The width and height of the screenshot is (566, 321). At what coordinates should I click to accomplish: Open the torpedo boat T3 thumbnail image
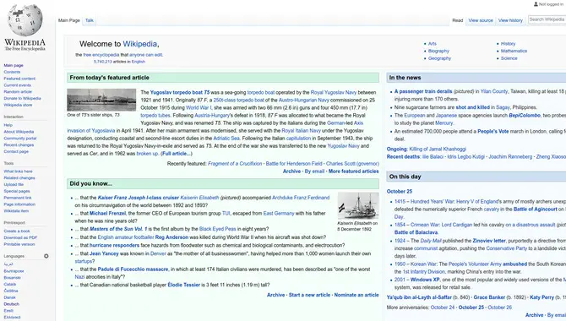[x=101, y=100]
